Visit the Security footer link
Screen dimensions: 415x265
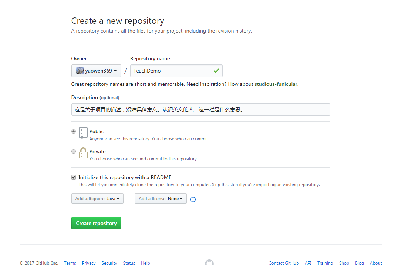109,263
